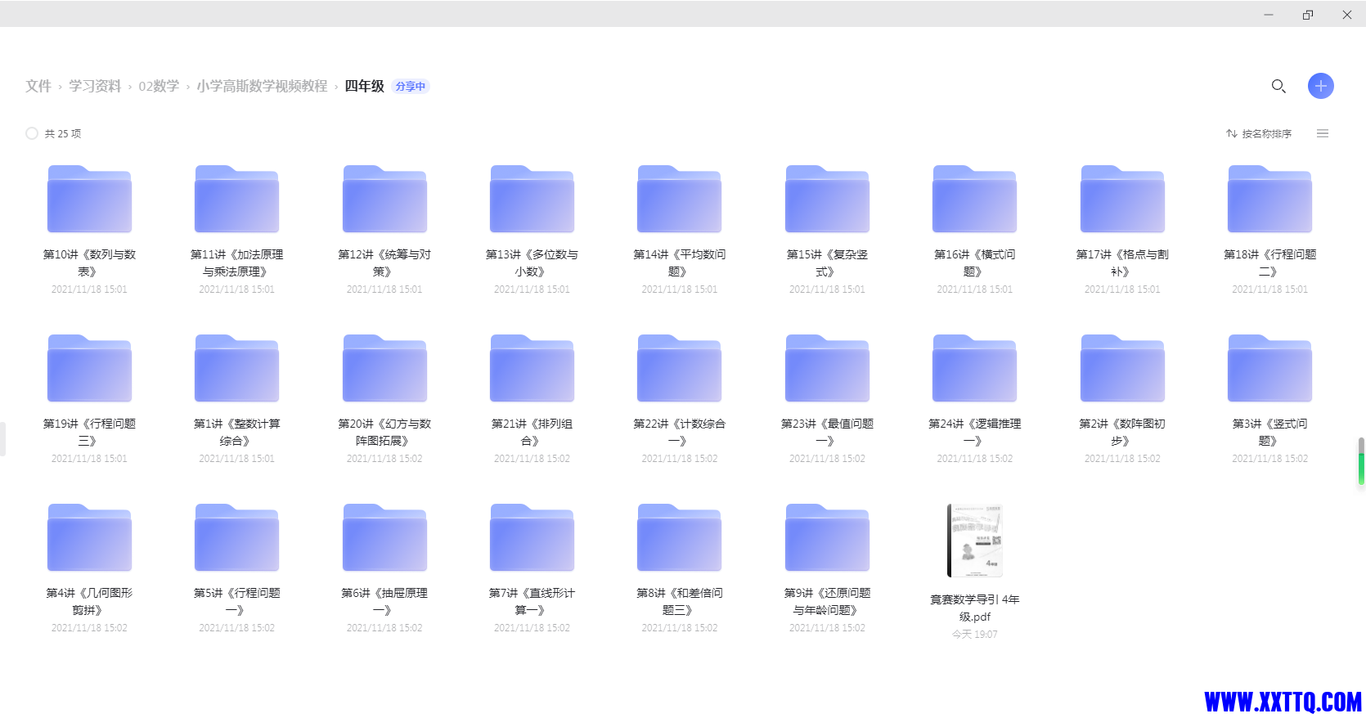Image resolution: width=1366 pixels, height=718 pixels.
Task: Open folder 第23讲《最值问题一》
Action: click(x=827, y=368)
